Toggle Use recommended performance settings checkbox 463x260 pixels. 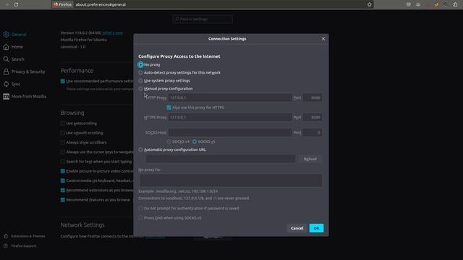click(63, 82)
